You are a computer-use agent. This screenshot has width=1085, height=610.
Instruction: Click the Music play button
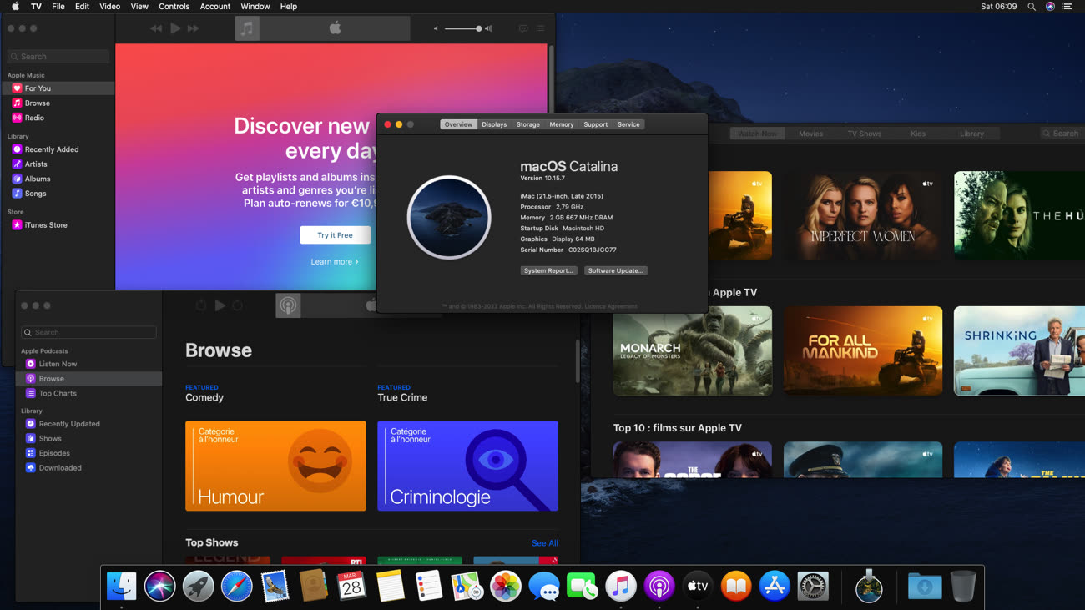coord(175,28)
